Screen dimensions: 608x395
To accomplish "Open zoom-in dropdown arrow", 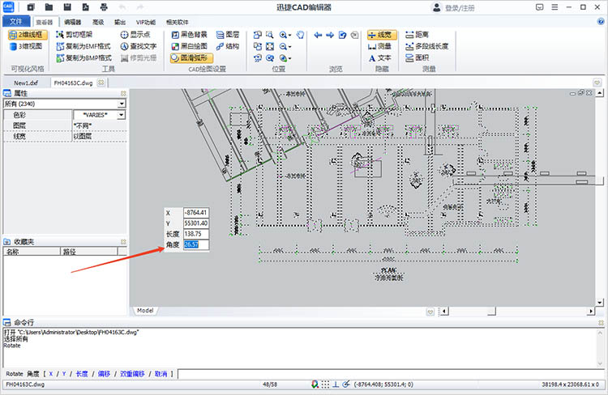I will click(x=289, y=36).
